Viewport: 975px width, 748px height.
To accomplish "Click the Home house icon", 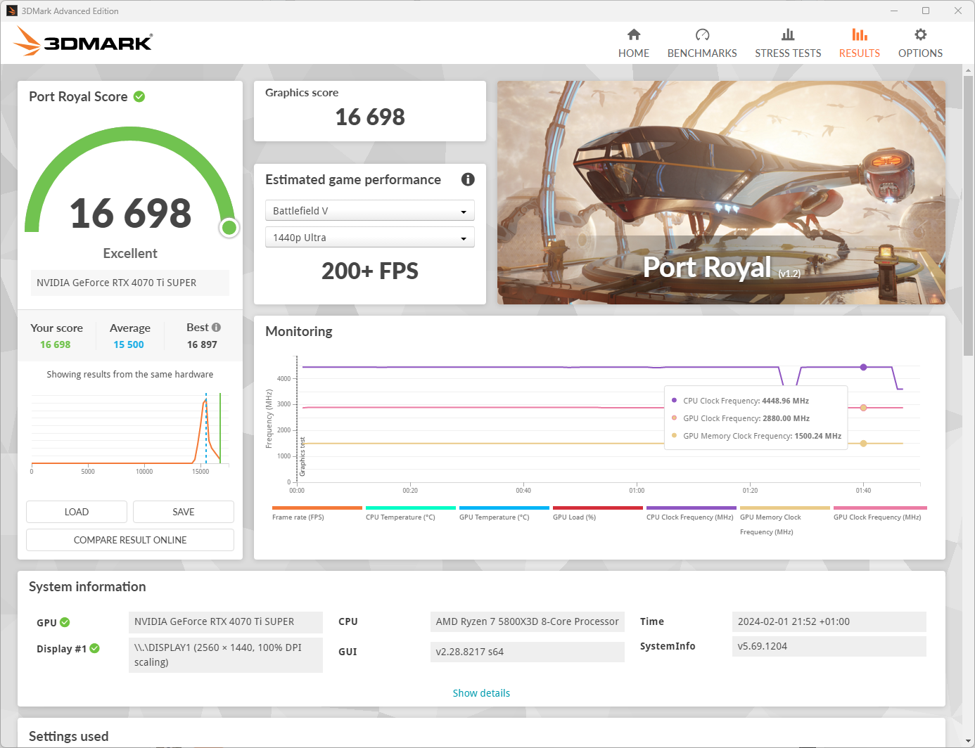I will [634, 34].
